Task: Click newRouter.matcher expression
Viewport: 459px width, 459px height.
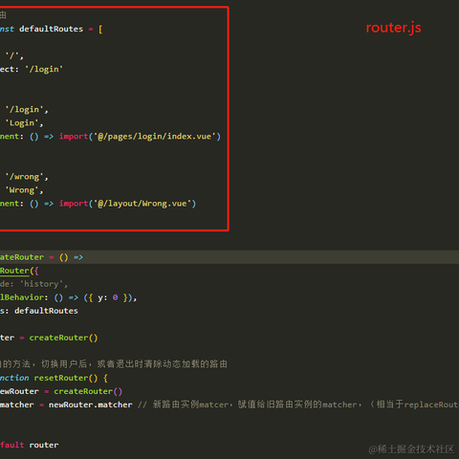Action: coord(91,404)
